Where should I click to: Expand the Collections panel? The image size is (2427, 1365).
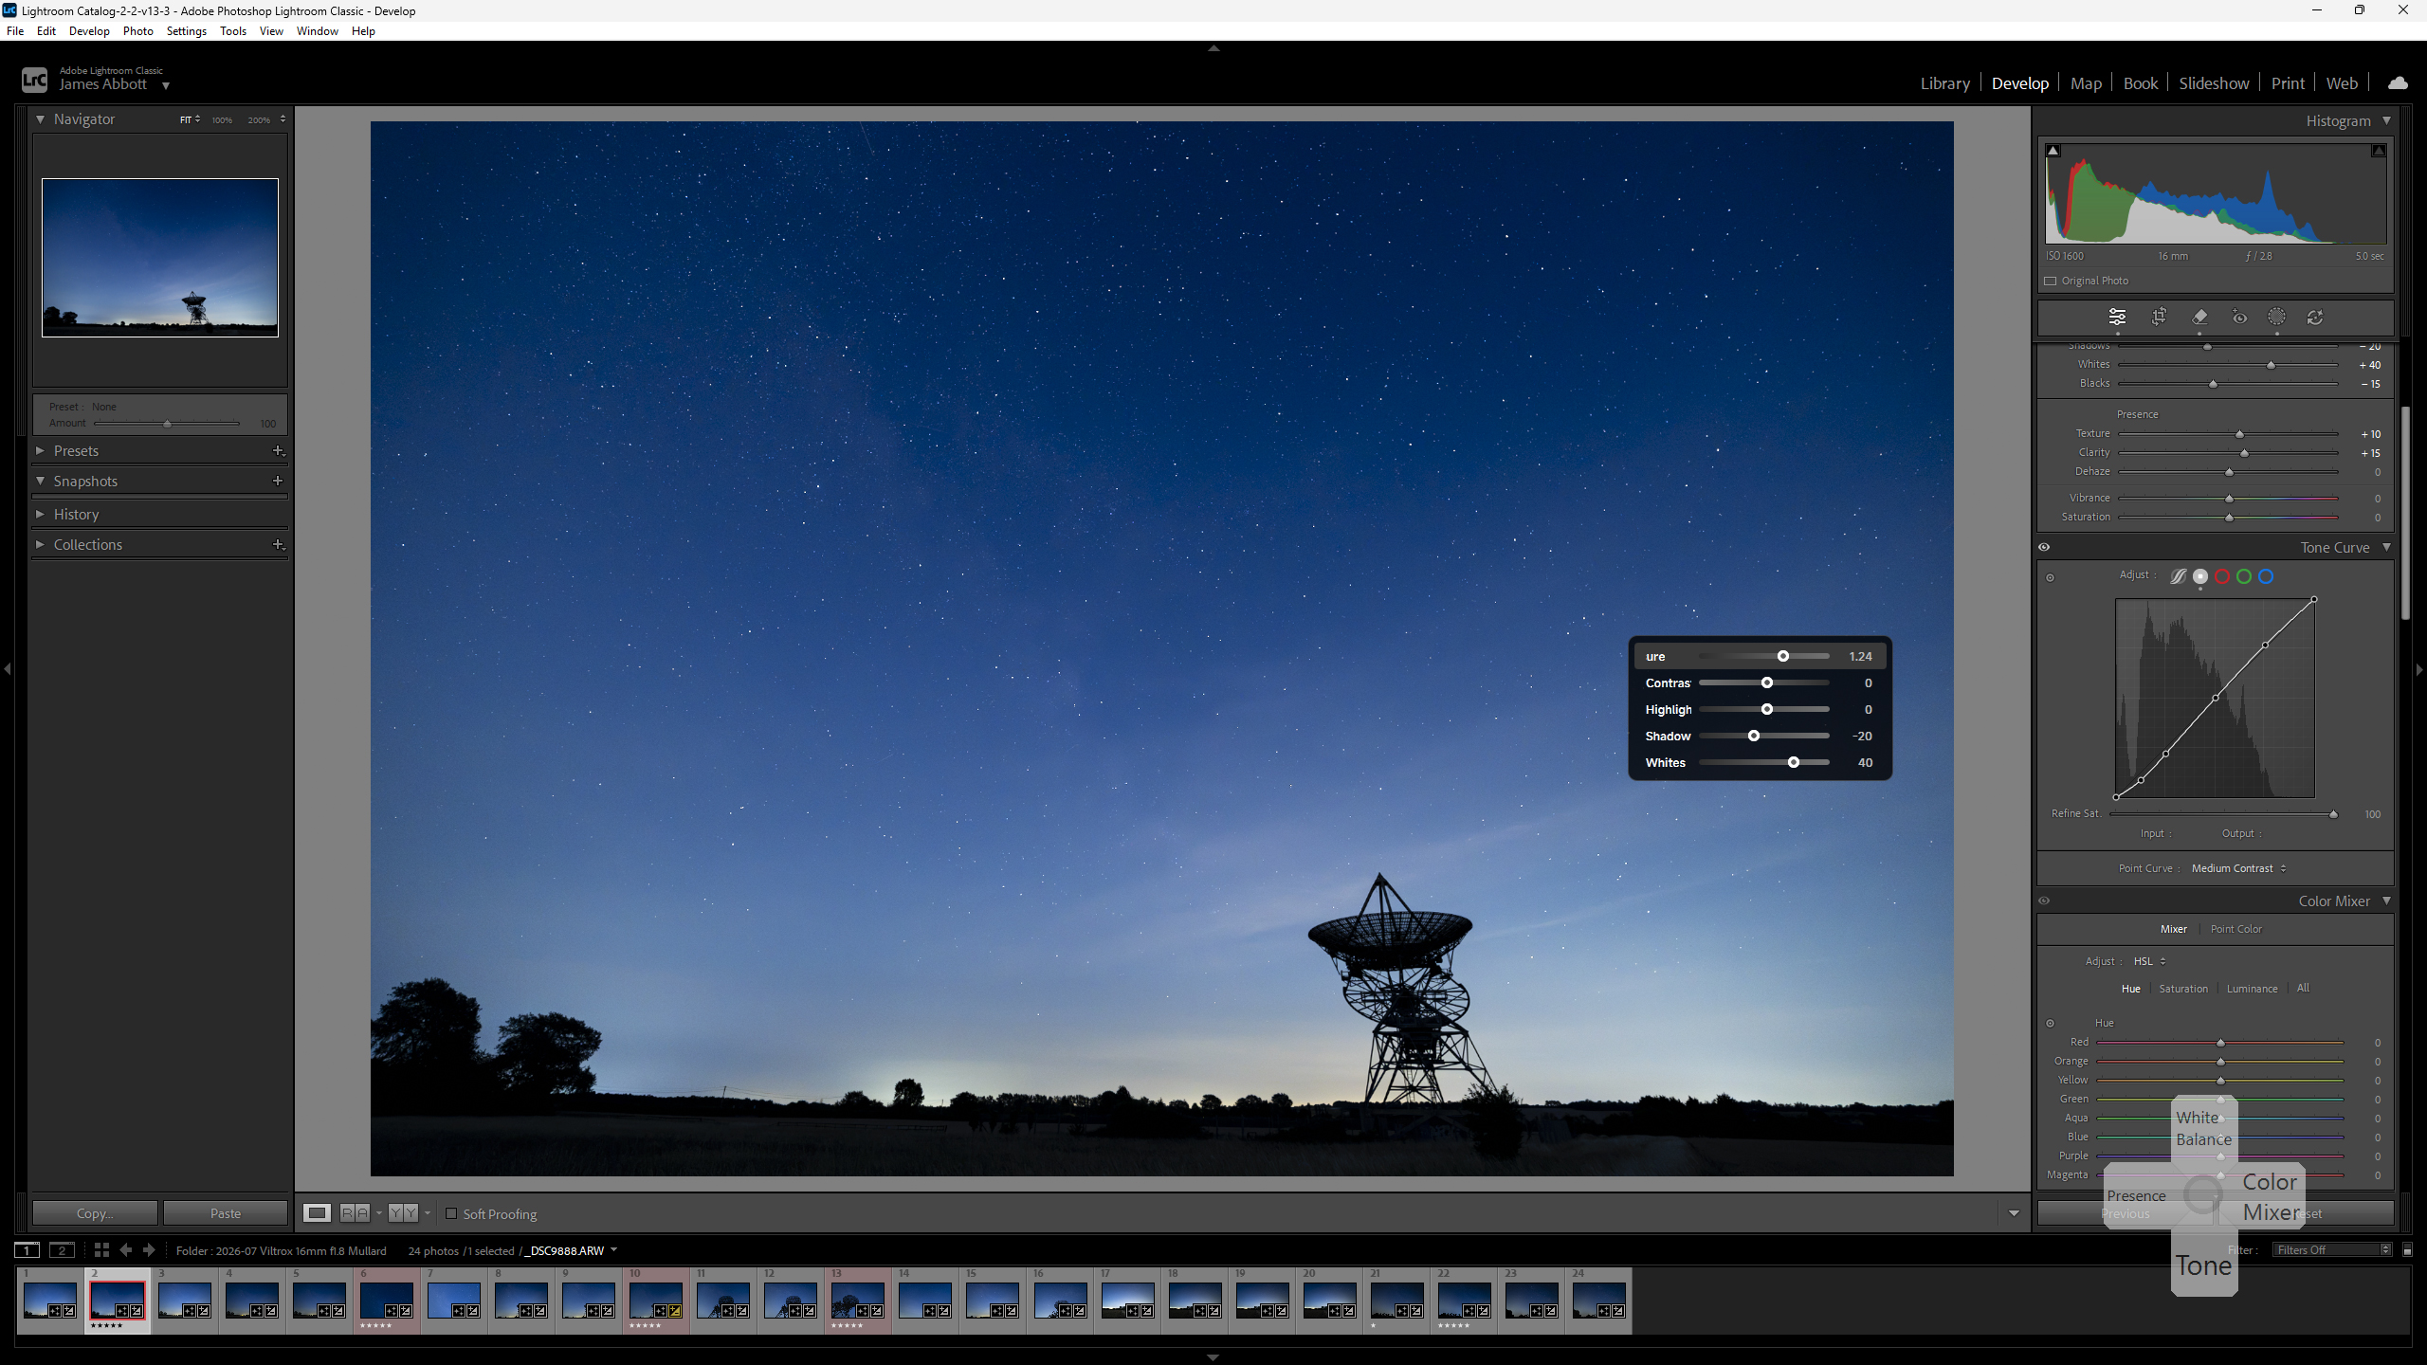pos(40,545)
